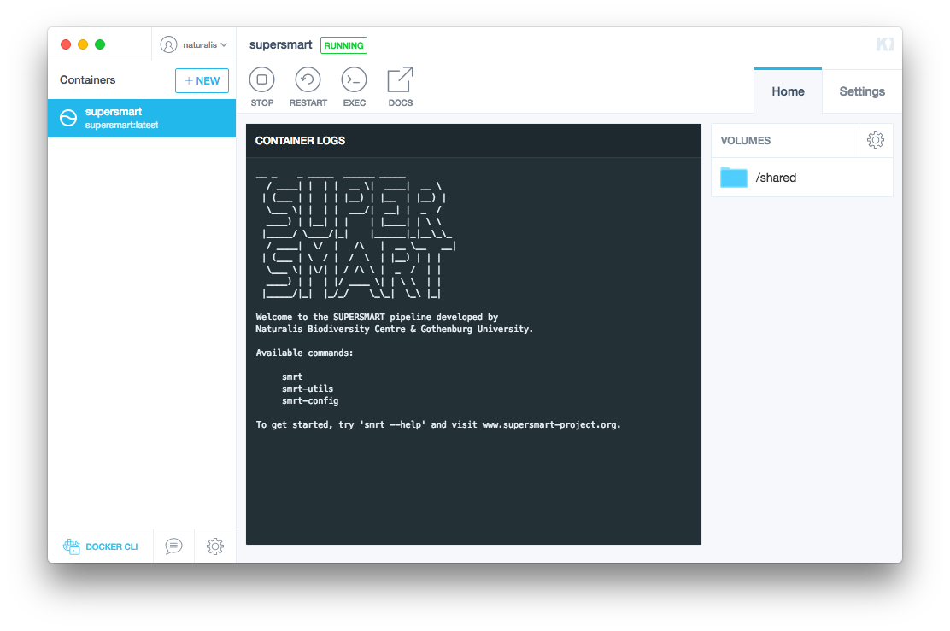Switch to the Settings tab
This screenshot has height=631, width=950.
tap(861, 91)
